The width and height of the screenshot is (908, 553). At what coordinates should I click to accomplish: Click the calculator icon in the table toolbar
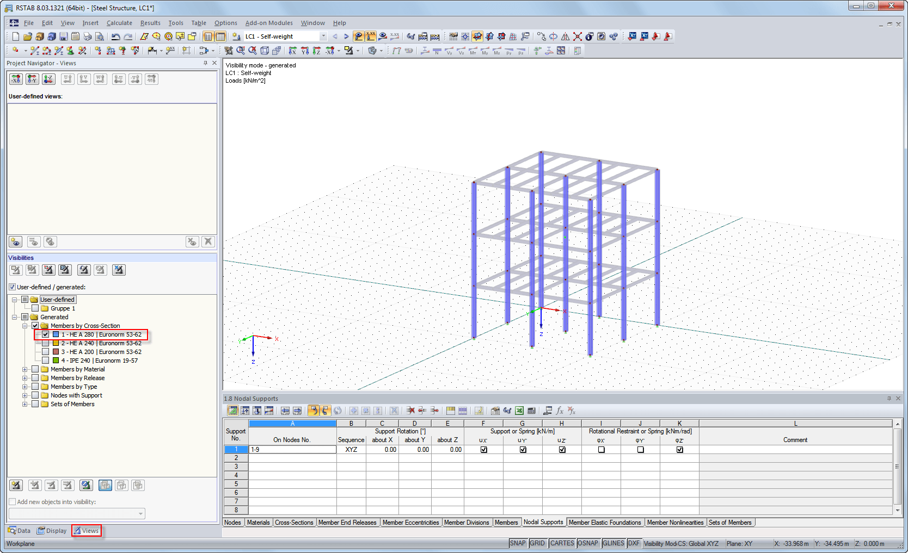click(x=530, y=411)
